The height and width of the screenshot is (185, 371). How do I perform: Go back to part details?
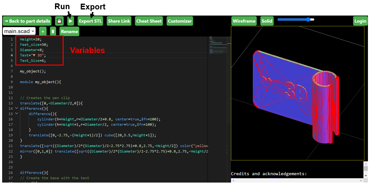coord(27,21)
